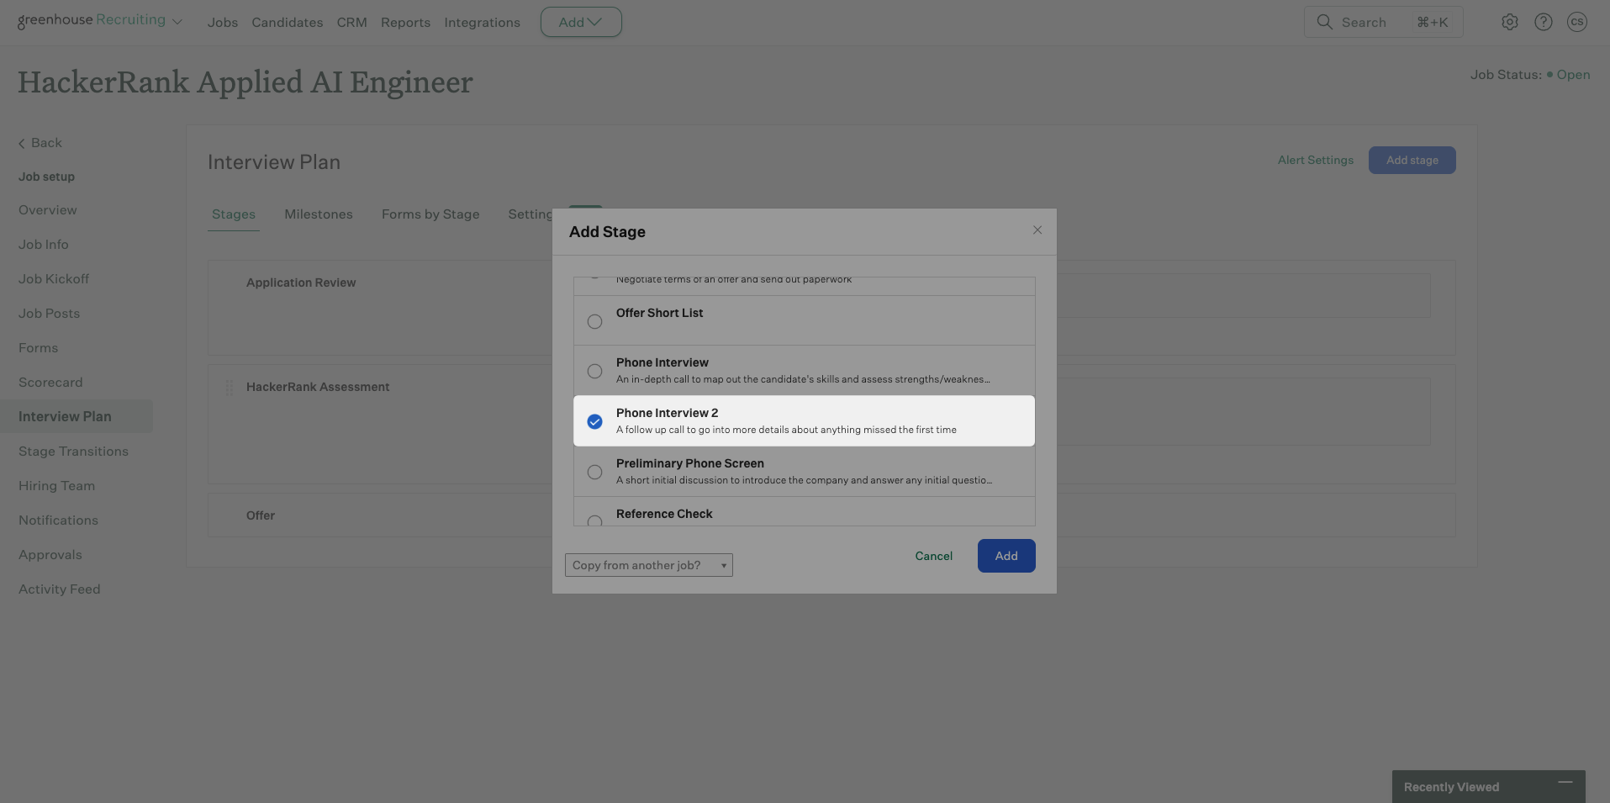
Task: Open the Jobs menu
Action: [x=223, y=23]
